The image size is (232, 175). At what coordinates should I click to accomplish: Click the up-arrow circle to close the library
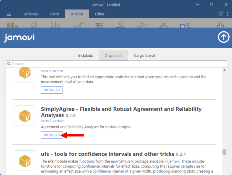(x=223, y=37)
